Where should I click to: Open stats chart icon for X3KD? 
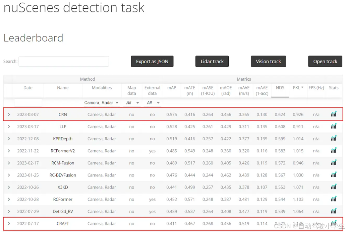[333, 186]
